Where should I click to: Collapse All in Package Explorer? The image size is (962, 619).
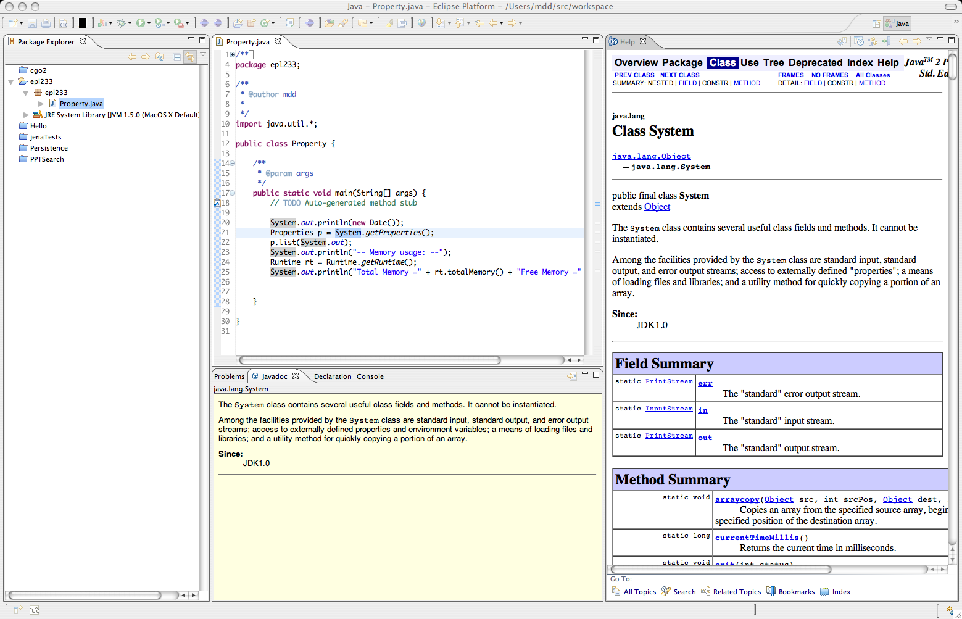coord(177,57)
